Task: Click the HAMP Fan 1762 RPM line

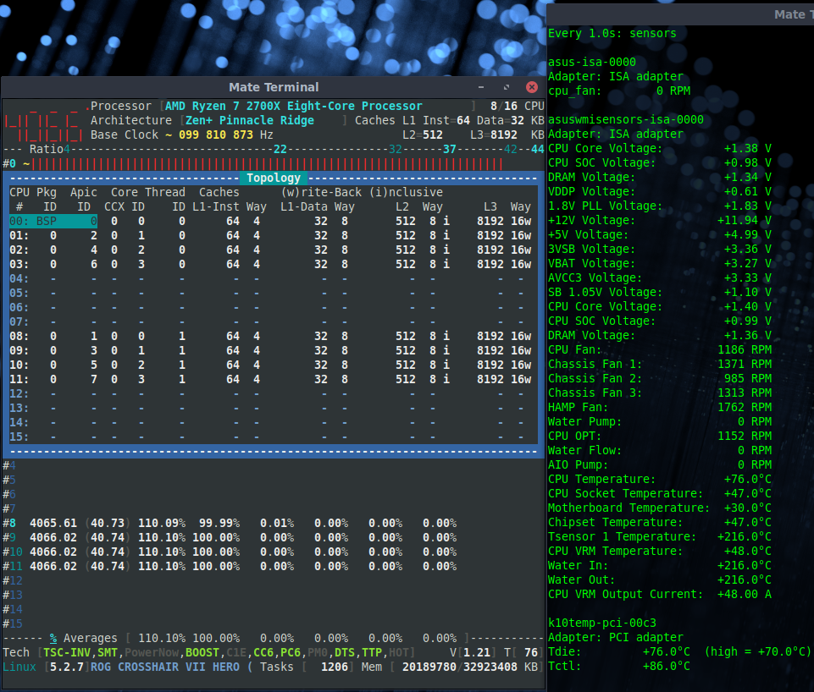Action: 659,408
